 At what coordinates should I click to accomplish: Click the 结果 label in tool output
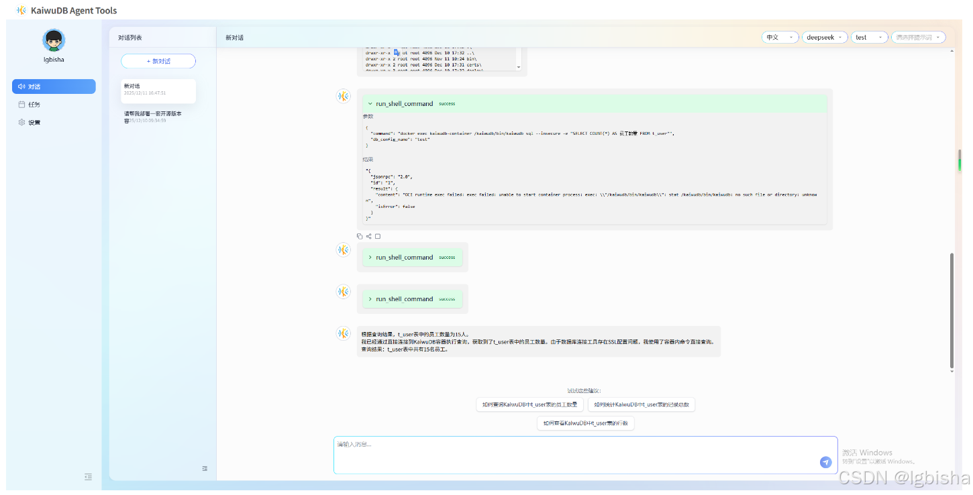pos(368,160)
